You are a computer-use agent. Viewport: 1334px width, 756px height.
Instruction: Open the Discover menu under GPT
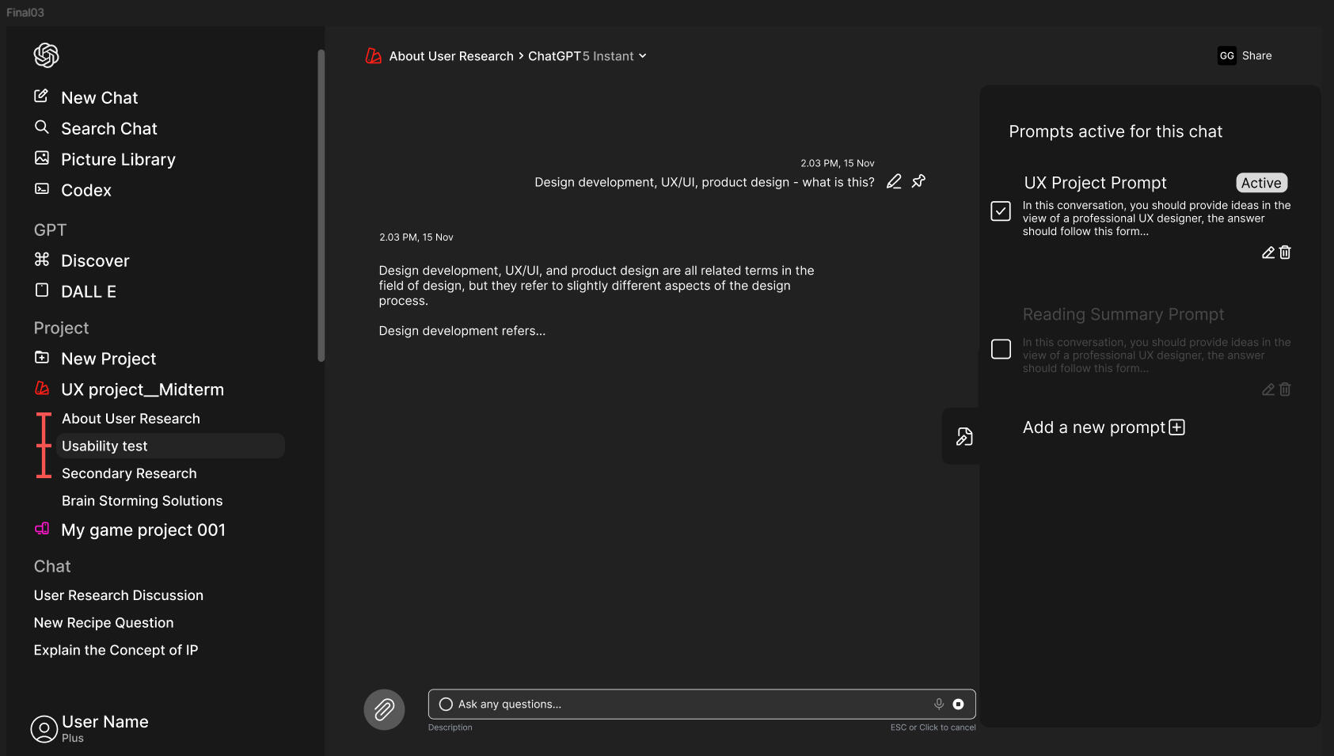(x=94, y=260)
